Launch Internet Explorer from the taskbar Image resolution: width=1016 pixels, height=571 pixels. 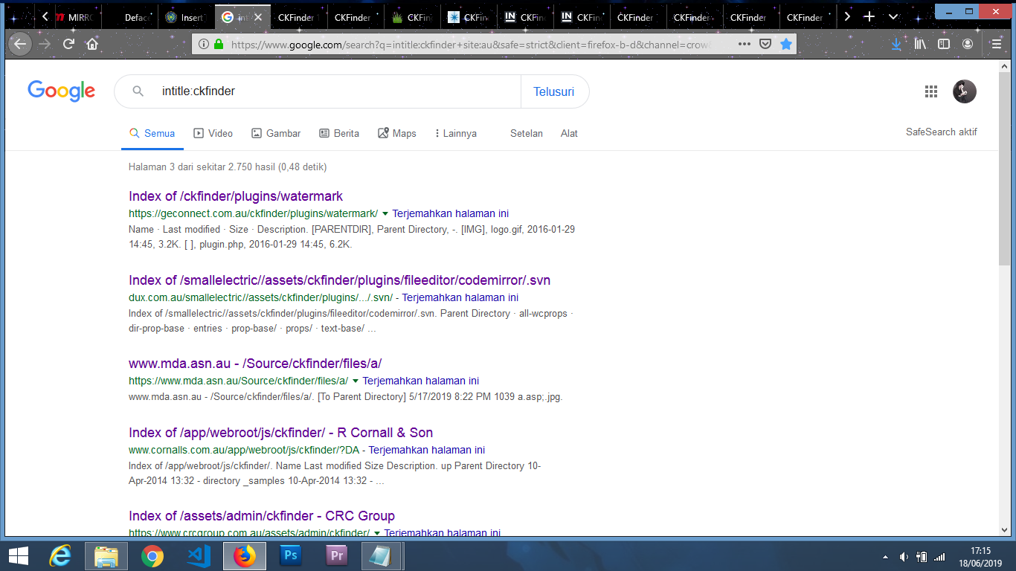click(x=60, y=556)
